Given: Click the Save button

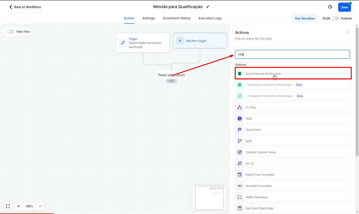Looking at the screenshot, I should pos(344,7).
